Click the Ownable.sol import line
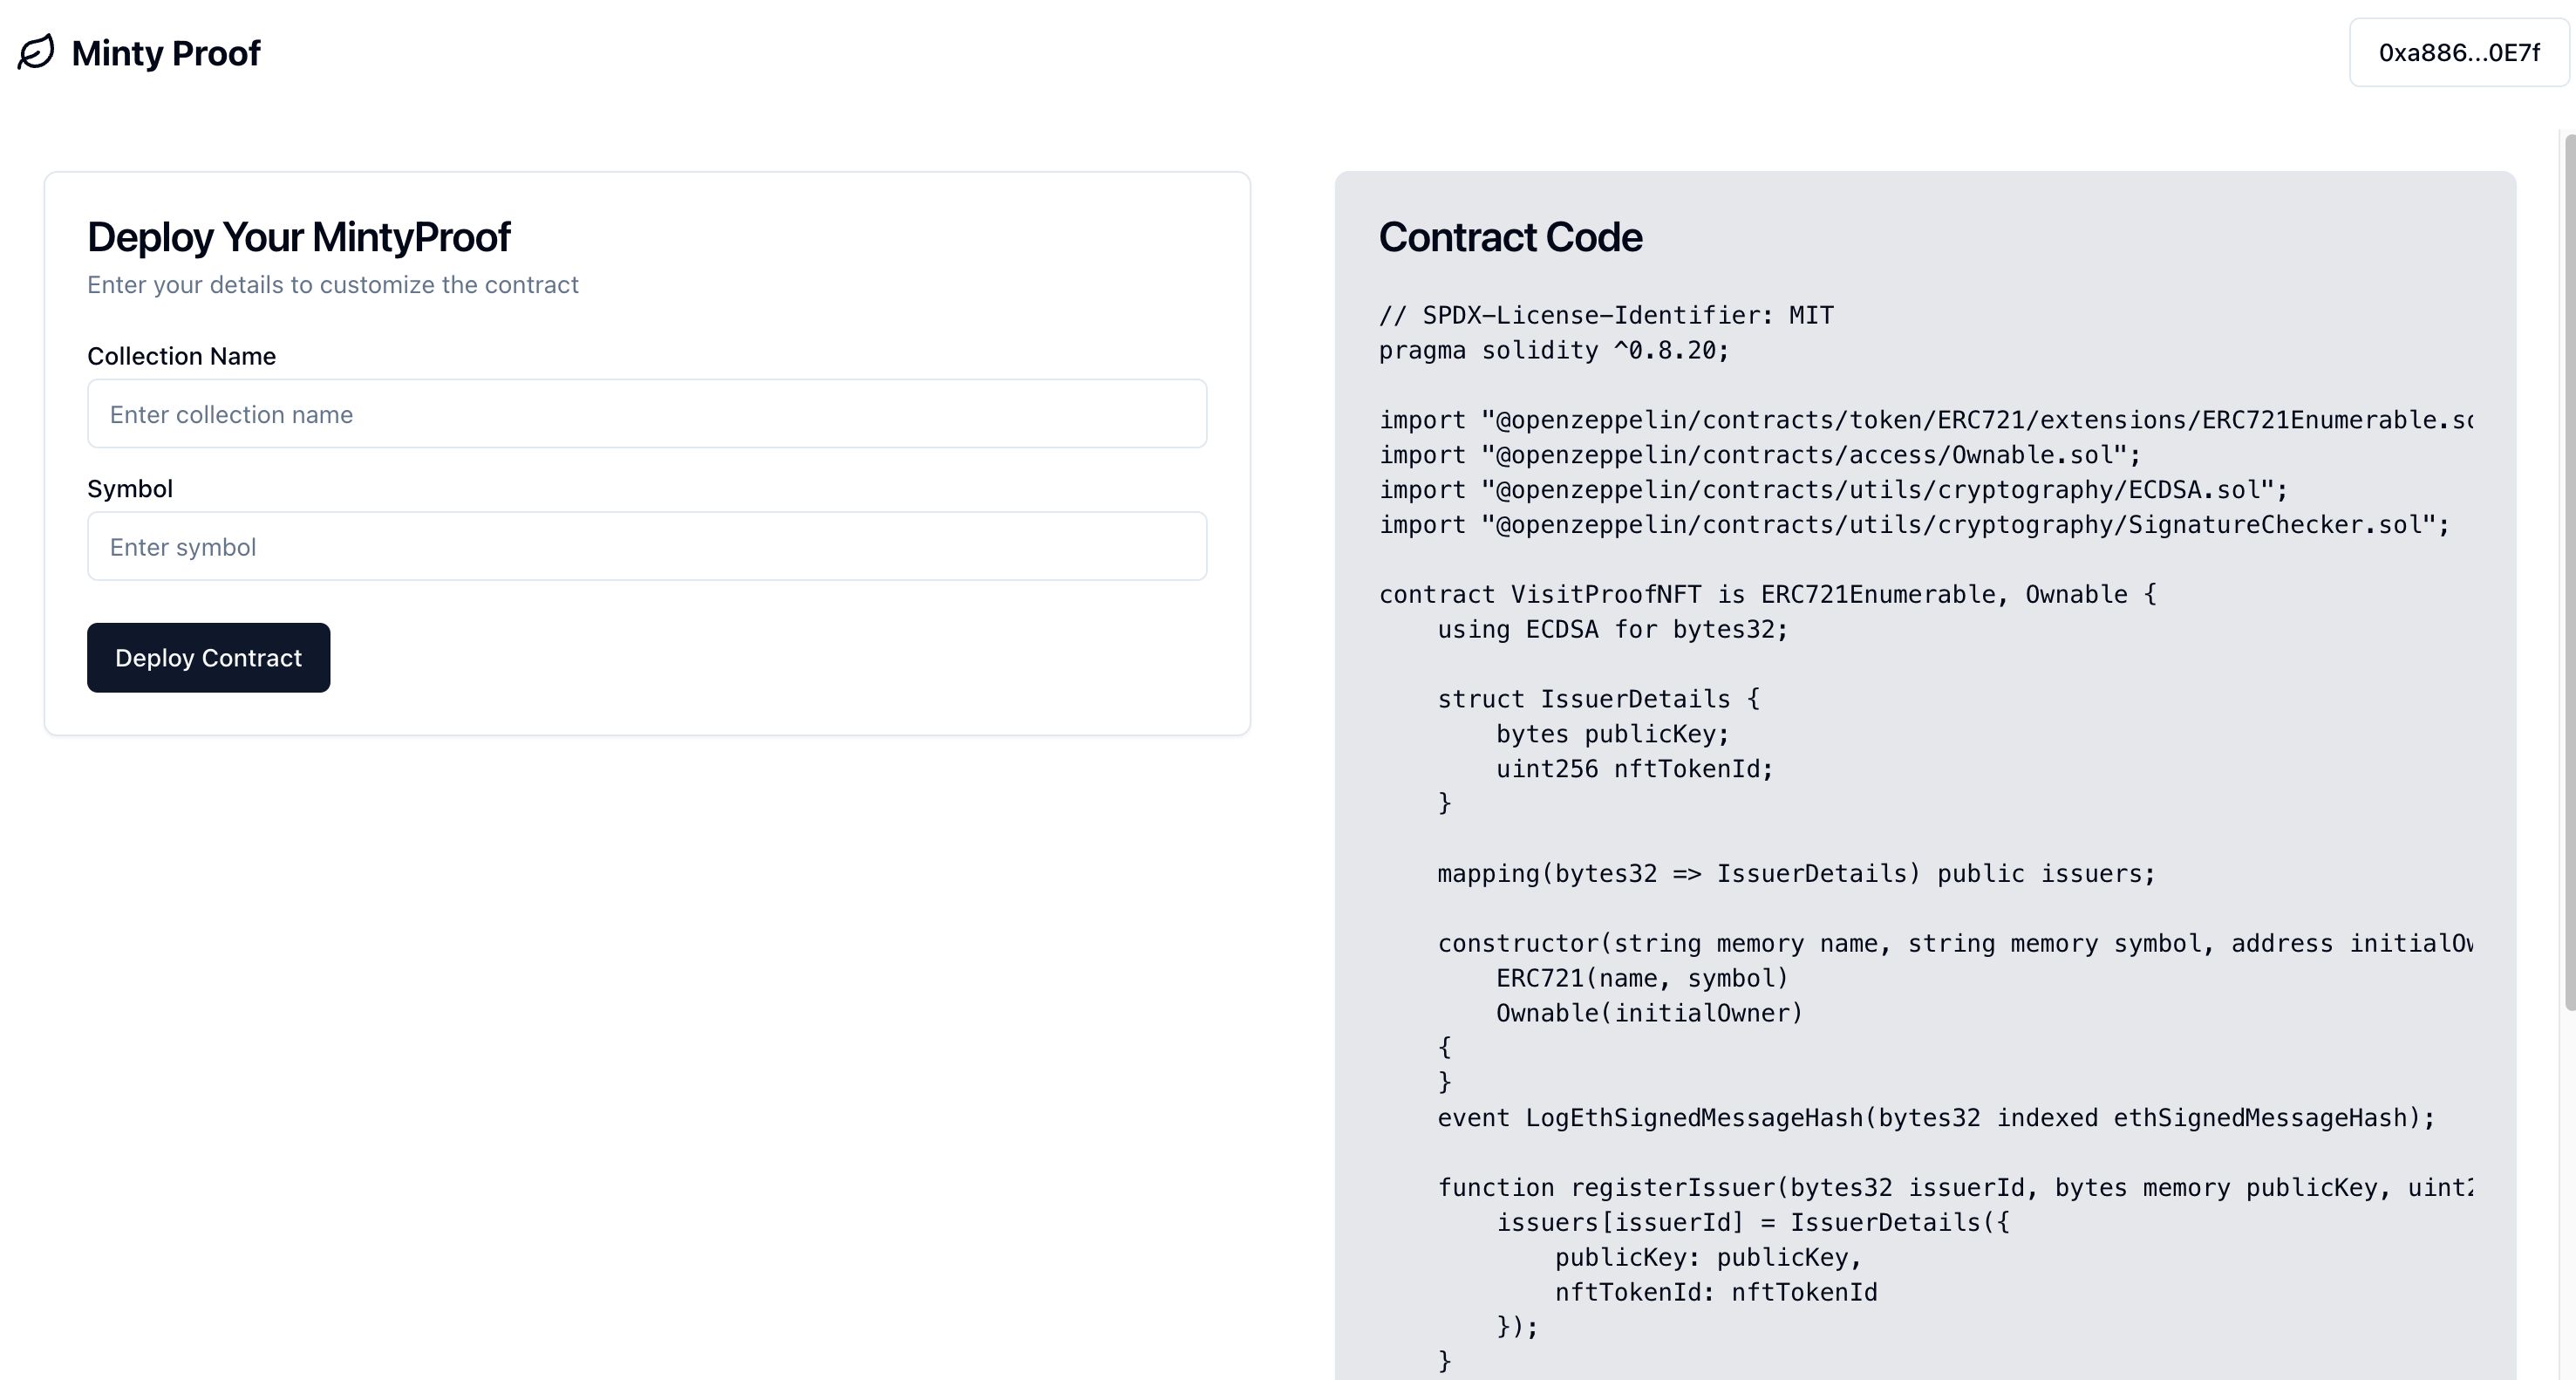Screen dimensions: 2576x1380 pyautogui.click(x=1760, y=455)
